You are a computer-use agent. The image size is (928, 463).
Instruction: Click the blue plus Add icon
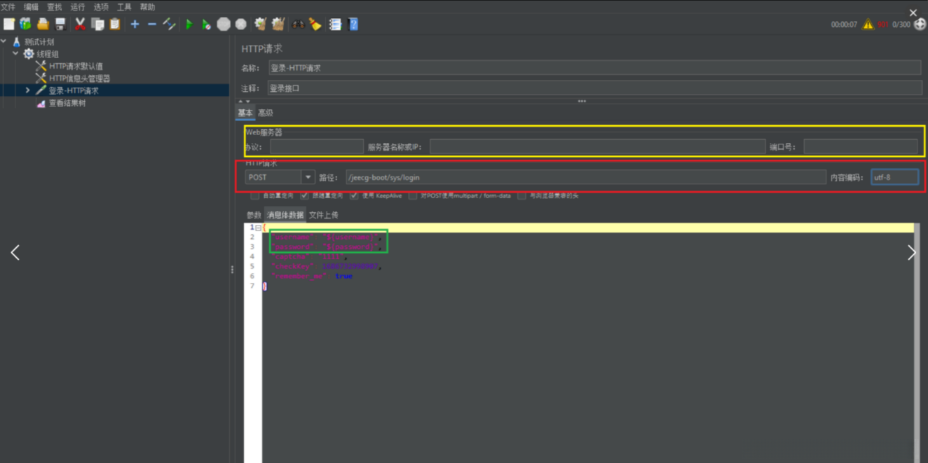click(x=135, y=25)
